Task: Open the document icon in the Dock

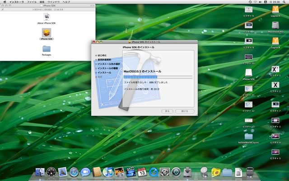Action: [238, 172]
